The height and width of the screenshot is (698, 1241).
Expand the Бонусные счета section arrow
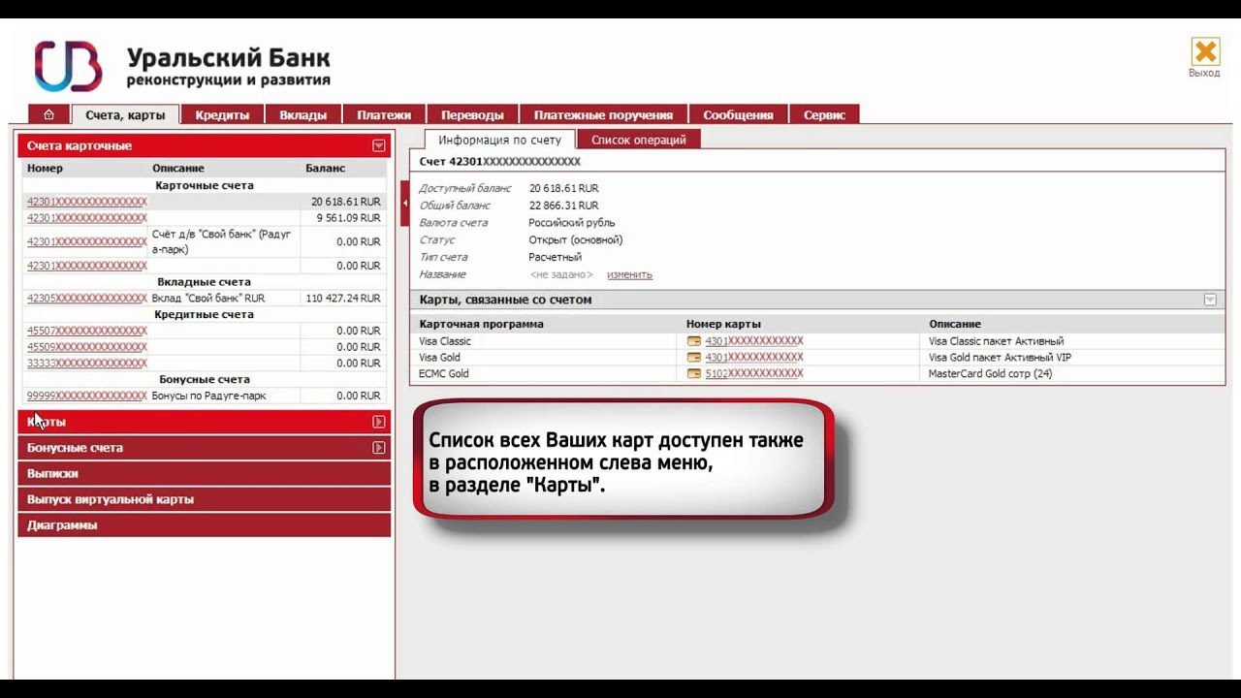click(x=379, y=448)
